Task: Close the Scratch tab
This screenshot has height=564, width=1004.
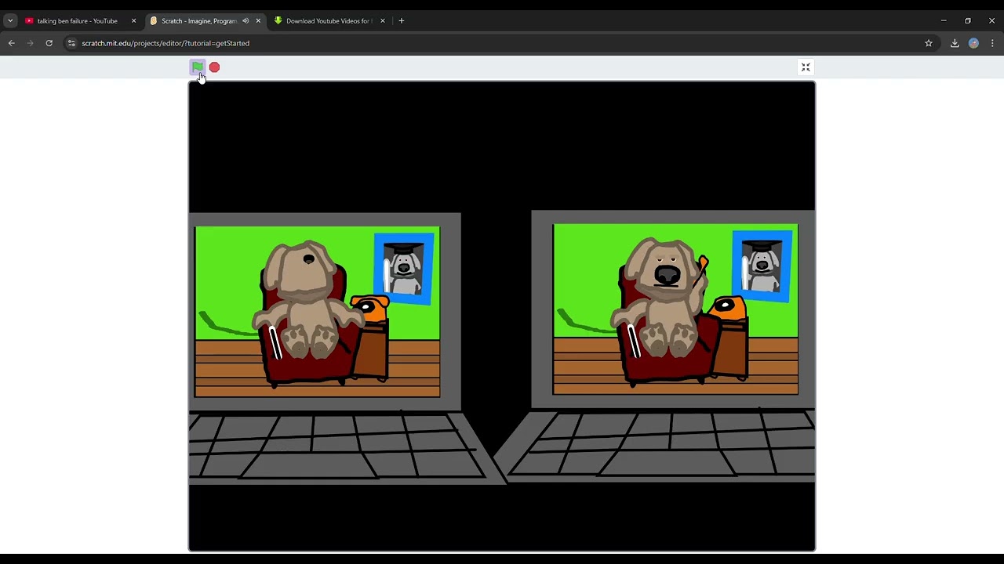Action: [258, 21]
